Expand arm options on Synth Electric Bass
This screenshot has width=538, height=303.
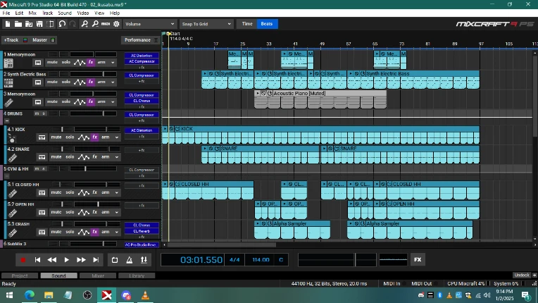tap(113, 82)
